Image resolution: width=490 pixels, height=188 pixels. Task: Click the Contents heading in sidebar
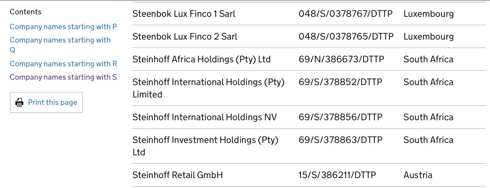pyautogui.click(x=26, y=12)
